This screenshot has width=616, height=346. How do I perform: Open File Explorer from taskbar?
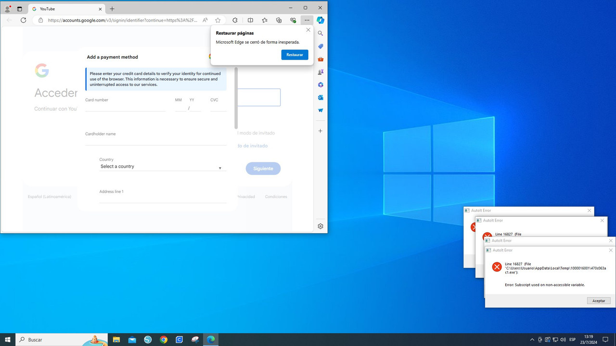tap(116, 340)
